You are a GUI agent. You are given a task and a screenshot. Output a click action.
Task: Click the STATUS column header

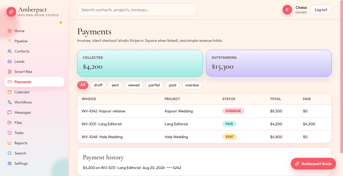229,99
